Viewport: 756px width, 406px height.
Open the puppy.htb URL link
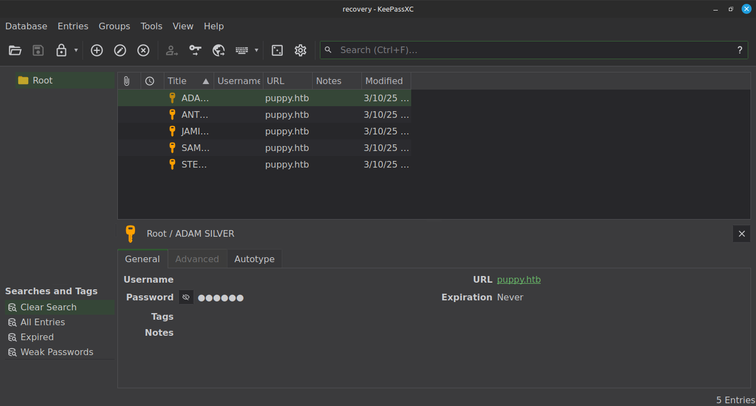(x=519, y=280)
